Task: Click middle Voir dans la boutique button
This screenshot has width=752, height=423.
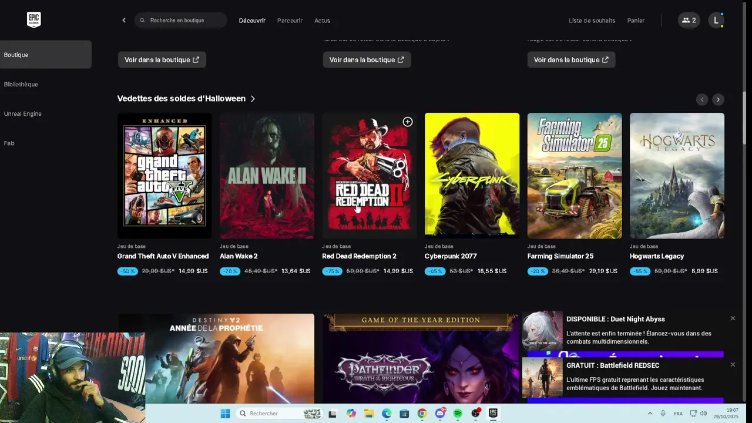Action: pos(367,60)
